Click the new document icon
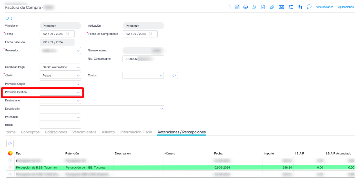The image size is (355, 179). coord(229,7)
